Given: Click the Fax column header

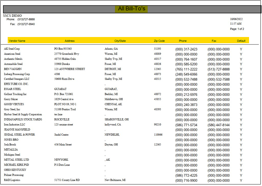Looking at the screenshot, I should tap(214, 41).
